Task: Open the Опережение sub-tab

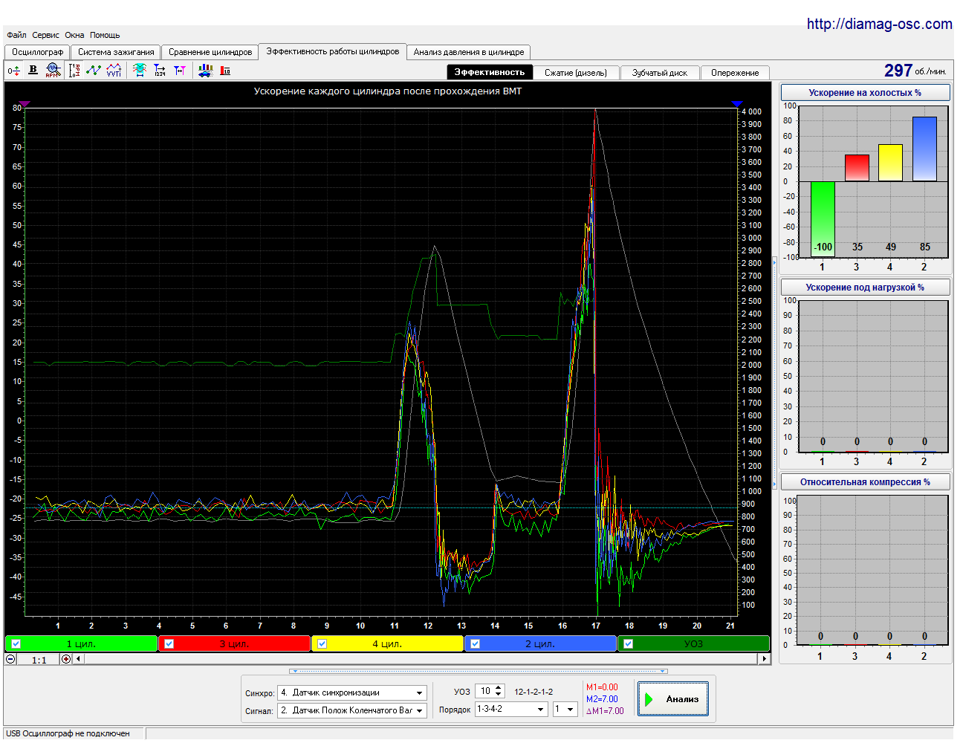Action: point(735,73)
